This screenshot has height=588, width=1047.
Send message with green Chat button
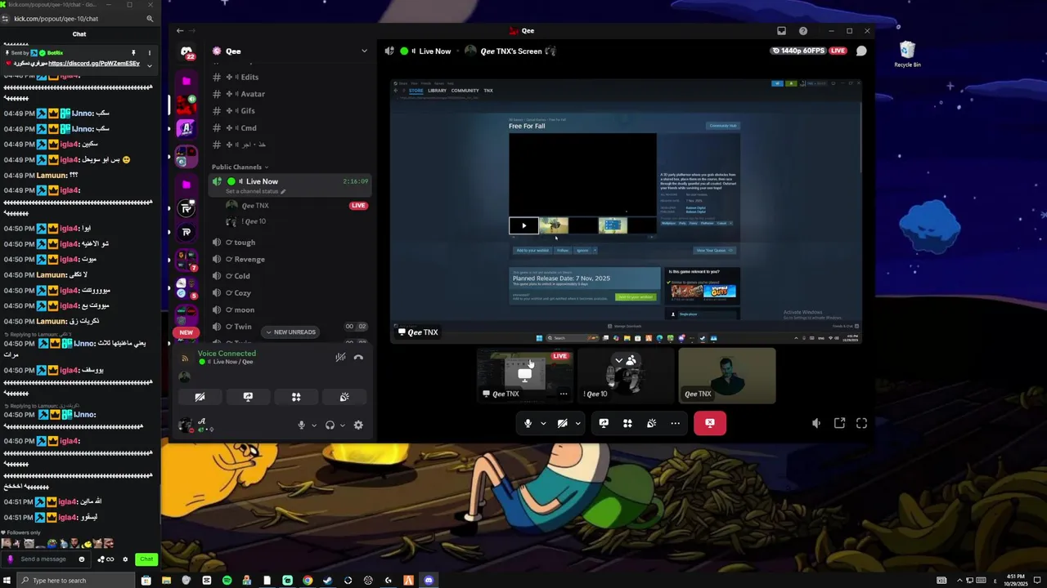pos(146,559)
